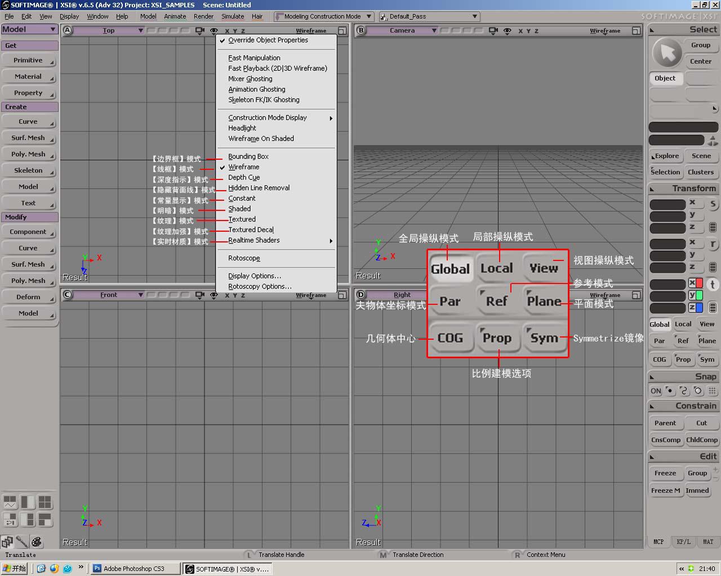Open the Default_Pass dropdown
The width and height of the screenshot is (721, 576).
click(x=429, y=16)
